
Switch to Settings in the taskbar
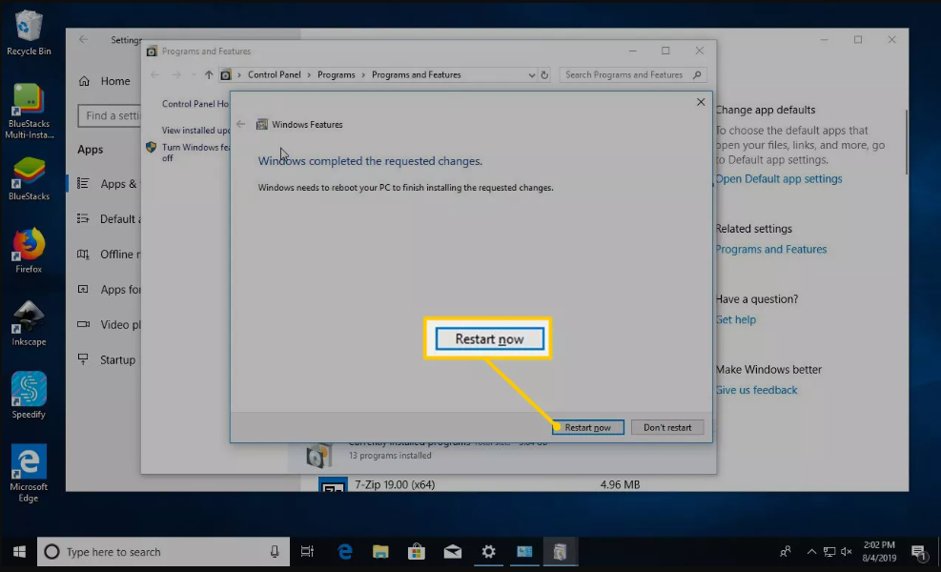point(488,552)
